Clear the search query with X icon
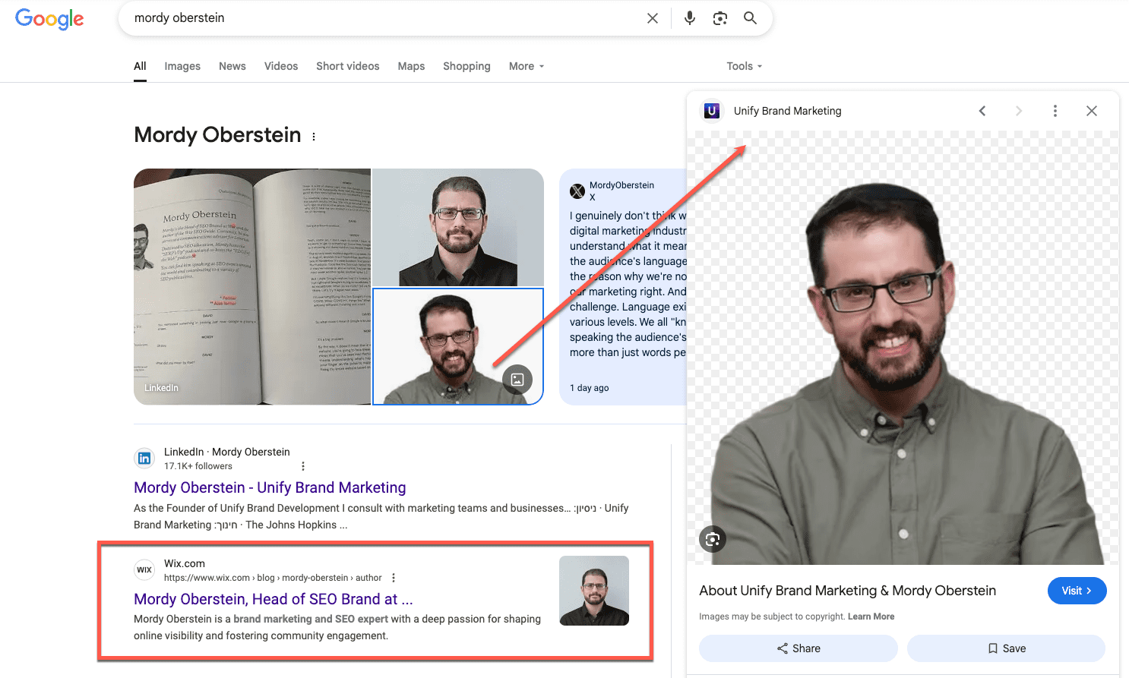This screenshot has width=1129, height=678. (x=652, y=18)
